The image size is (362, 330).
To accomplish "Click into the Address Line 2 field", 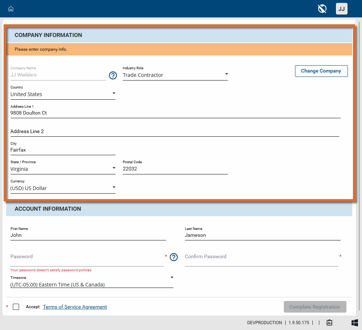I will coord(174,131).
